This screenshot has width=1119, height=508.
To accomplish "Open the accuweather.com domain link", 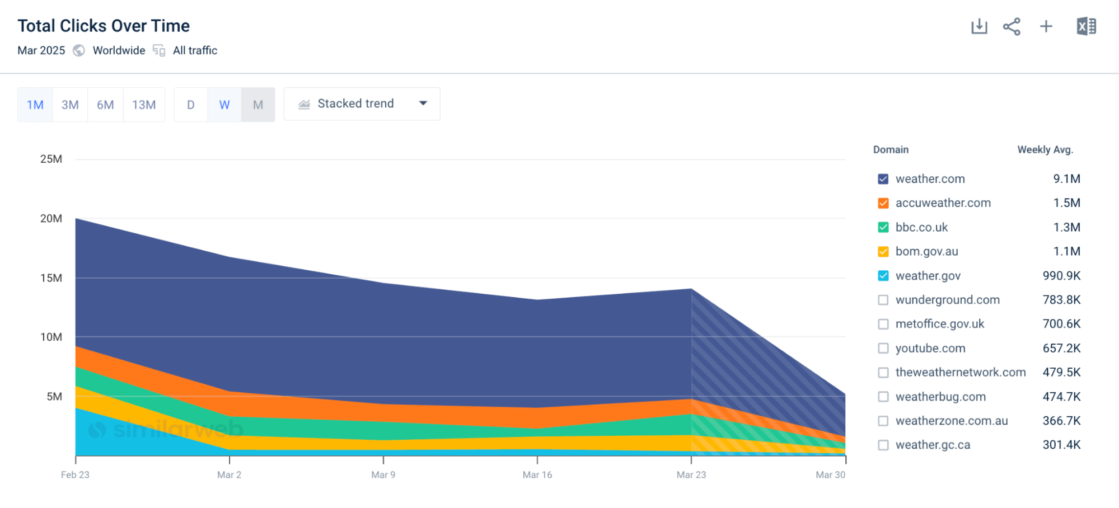I will [x=943, y=203].
